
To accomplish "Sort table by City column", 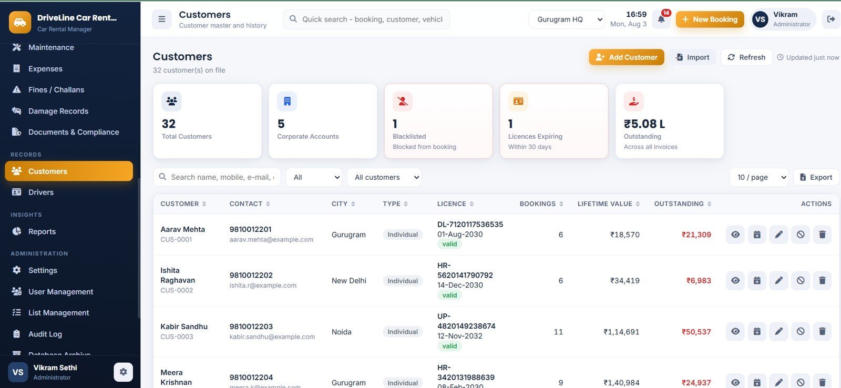I will click(343, 204).
